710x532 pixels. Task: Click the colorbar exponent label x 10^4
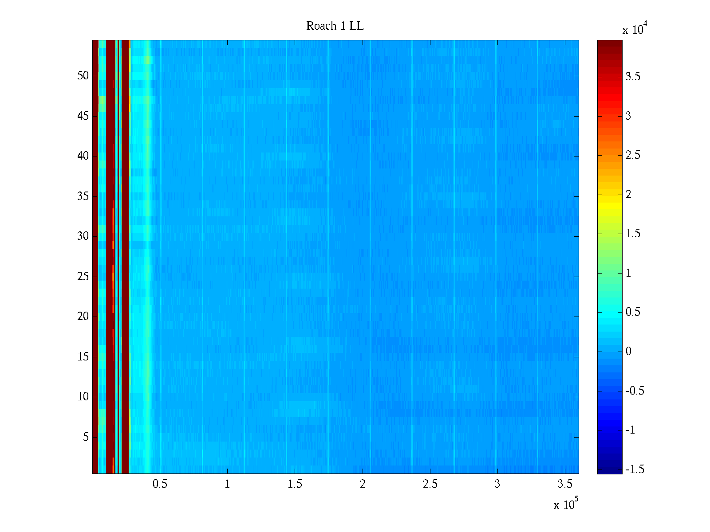click(633, 29)
